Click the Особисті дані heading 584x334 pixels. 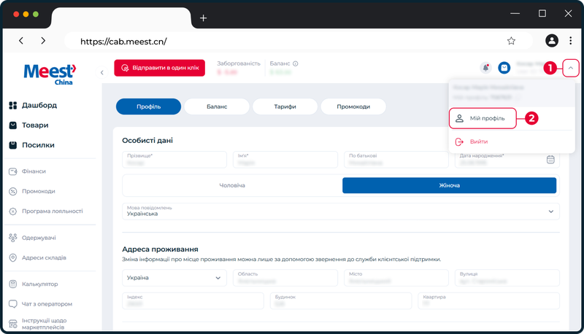[x=147, y=141]
